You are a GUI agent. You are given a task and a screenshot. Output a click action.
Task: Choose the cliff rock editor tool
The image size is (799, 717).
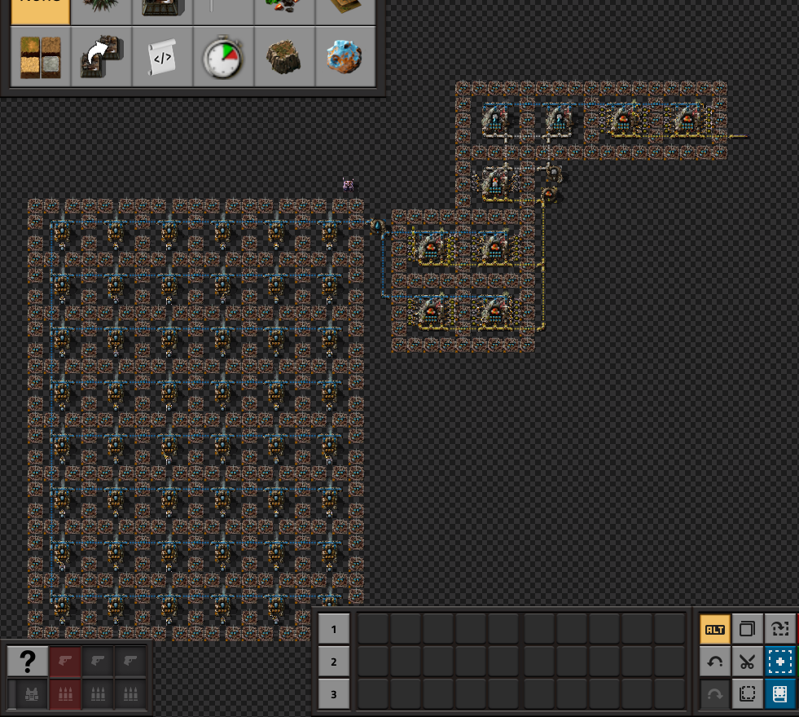point(284,56)
